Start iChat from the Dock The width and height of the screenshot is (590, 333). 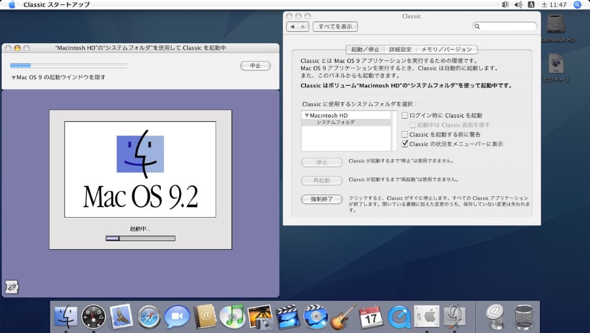pyautogui.click(x=176, y=316)
